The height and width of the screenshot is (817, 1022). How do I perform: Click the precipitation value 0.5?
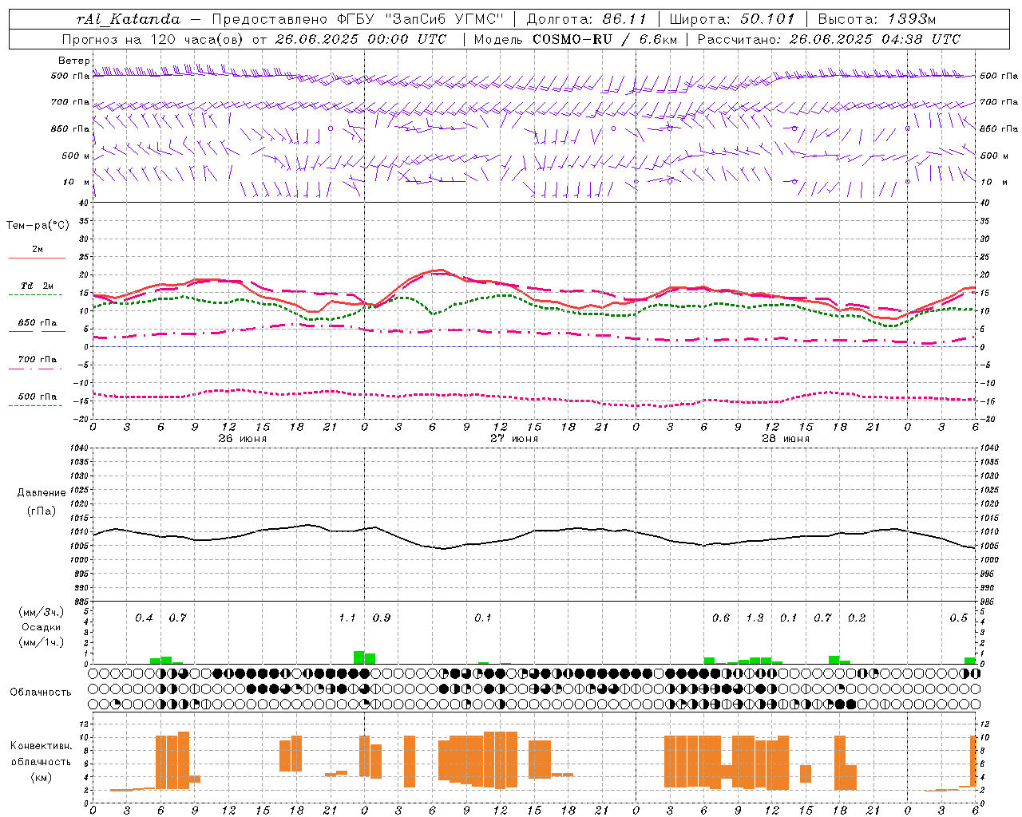(x=958, y=618)
